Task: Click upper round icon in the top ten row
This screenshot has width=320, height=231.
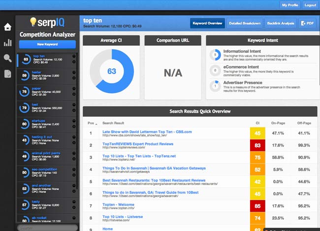Action: [x=74, y=56]
